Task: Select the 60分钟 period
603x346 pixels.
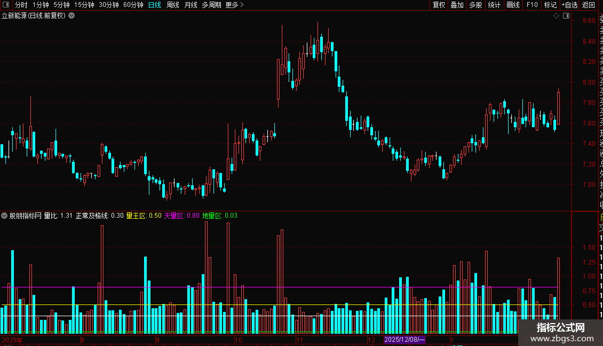Action: (x=133, y=5)
